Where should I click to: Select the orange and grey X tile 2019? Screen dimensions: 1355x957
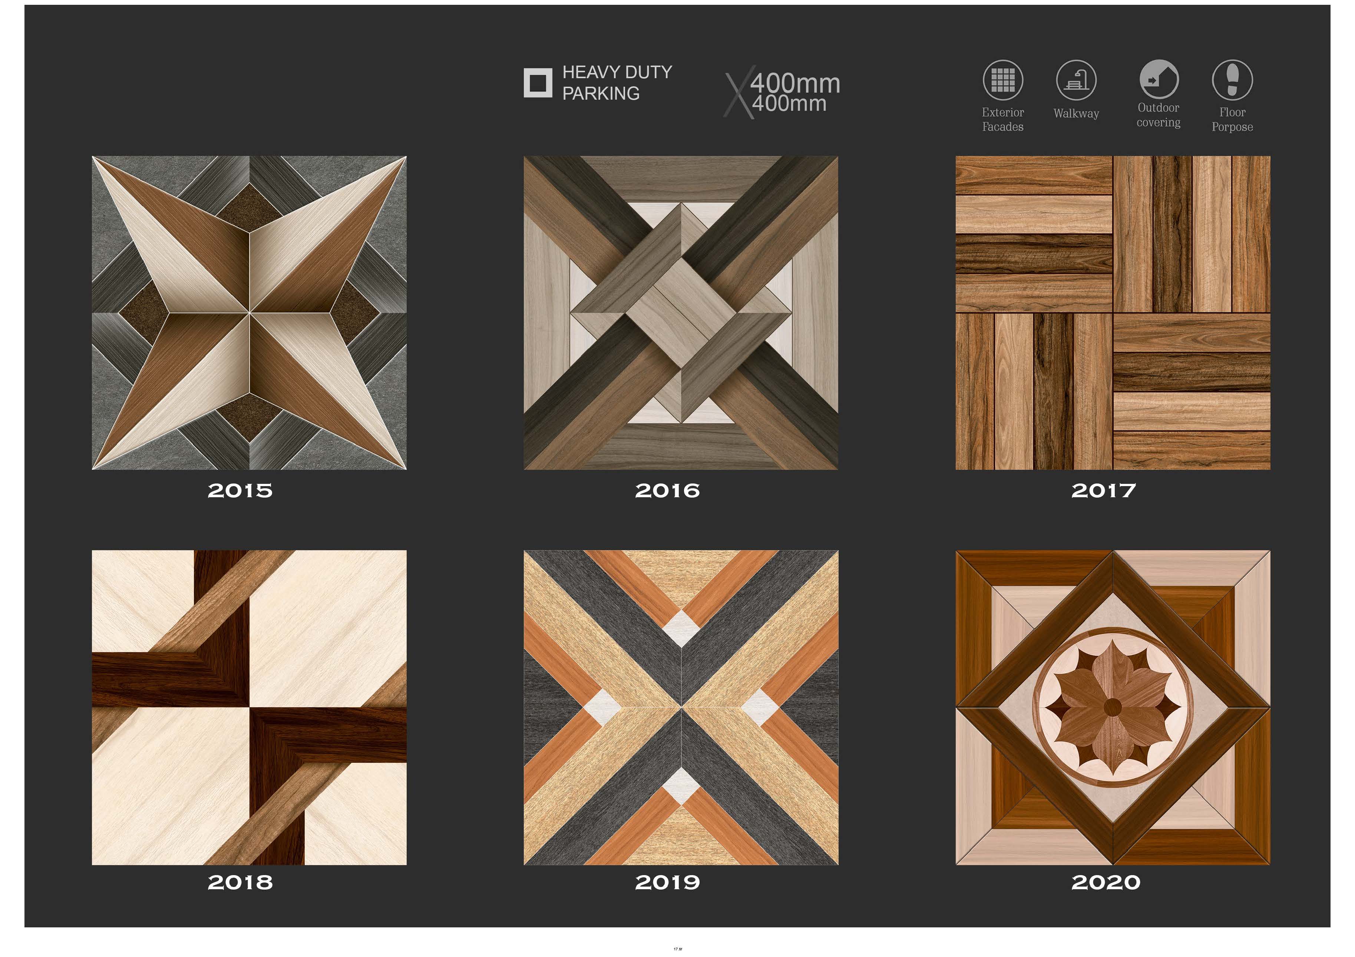tap(681, 708)
